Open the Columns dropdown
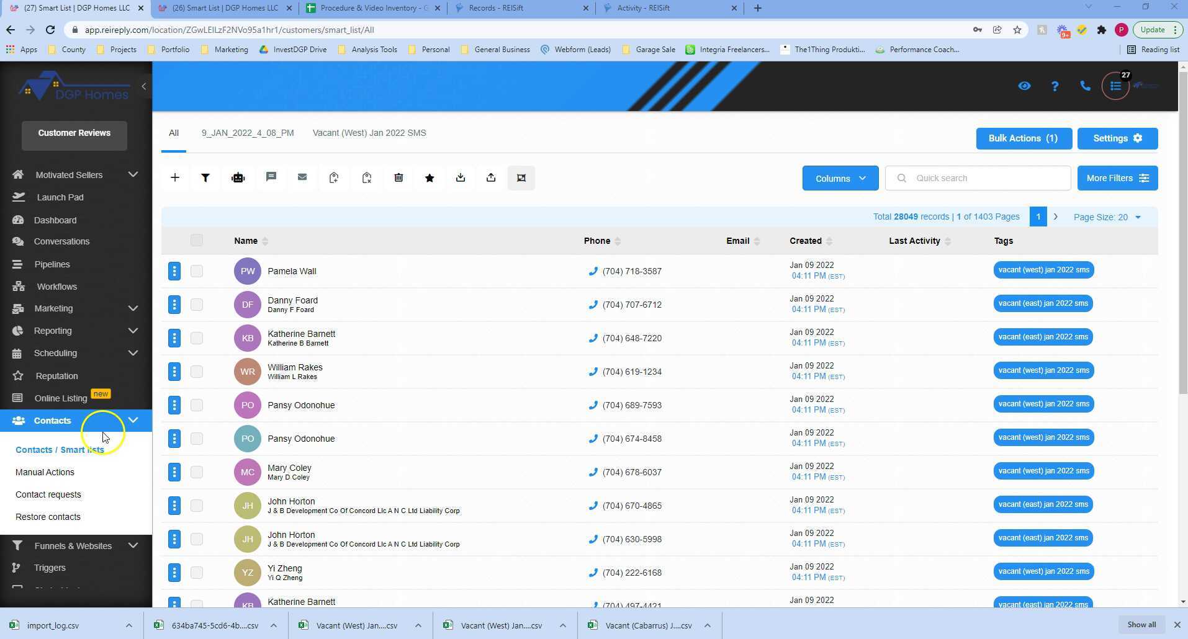The height and width of the screenshot is (639, 1188). (x=839, y=178)
